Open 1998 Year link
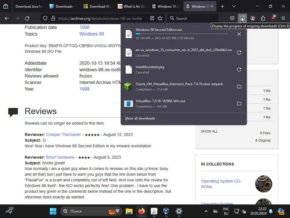This screenshot has height=218, width=290. pos(84,89)
